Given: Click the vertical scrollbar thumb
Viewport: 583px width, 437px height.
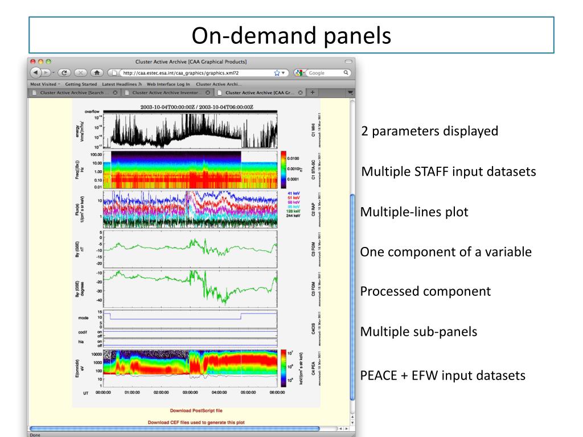Looking at the screenshot, I should coord(352,297).
